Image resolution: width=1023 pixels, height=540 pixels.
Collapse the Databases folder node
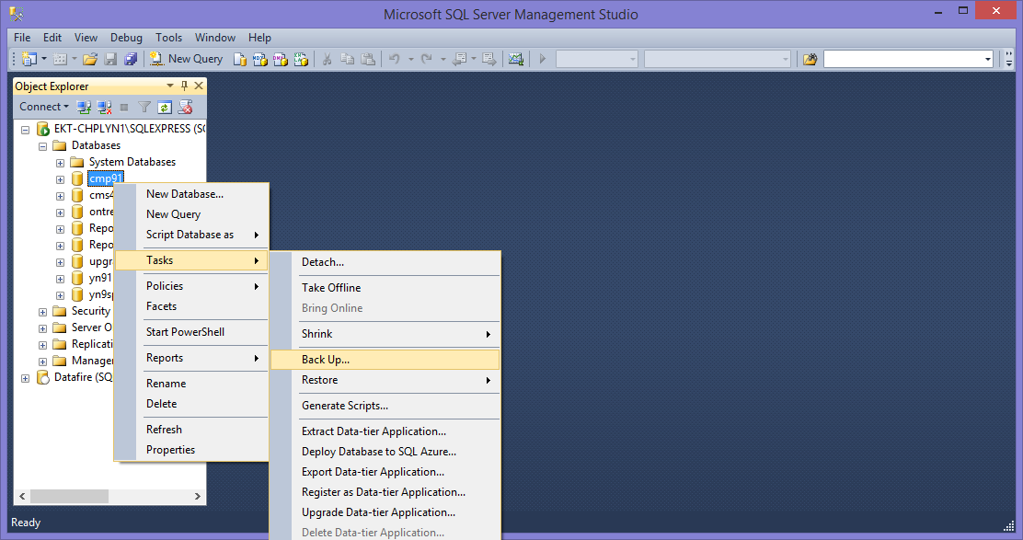pyautogui.click(x=42, y=146)
